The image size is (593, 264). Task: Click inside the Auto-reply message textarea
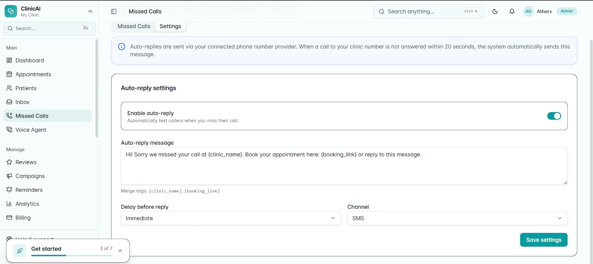pos(344,166)
